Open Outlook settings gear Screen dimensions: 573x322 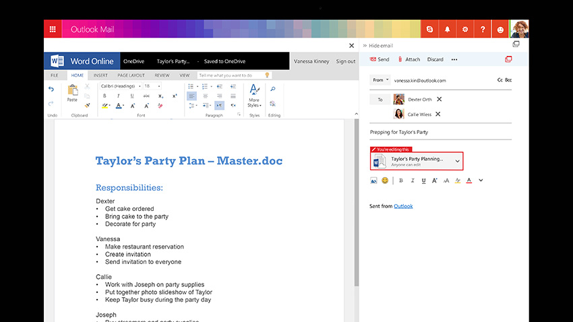pos(465,29)
